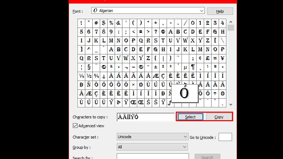Click the character grid scroll-up arrow
The height and width of the screenshot is (159, 283).
pos(231,22)
